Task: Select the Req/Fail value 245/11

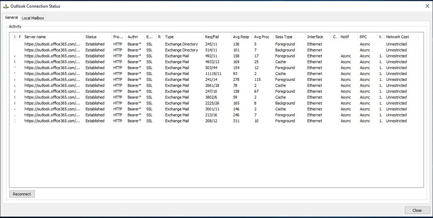Action: pos(211,44)
